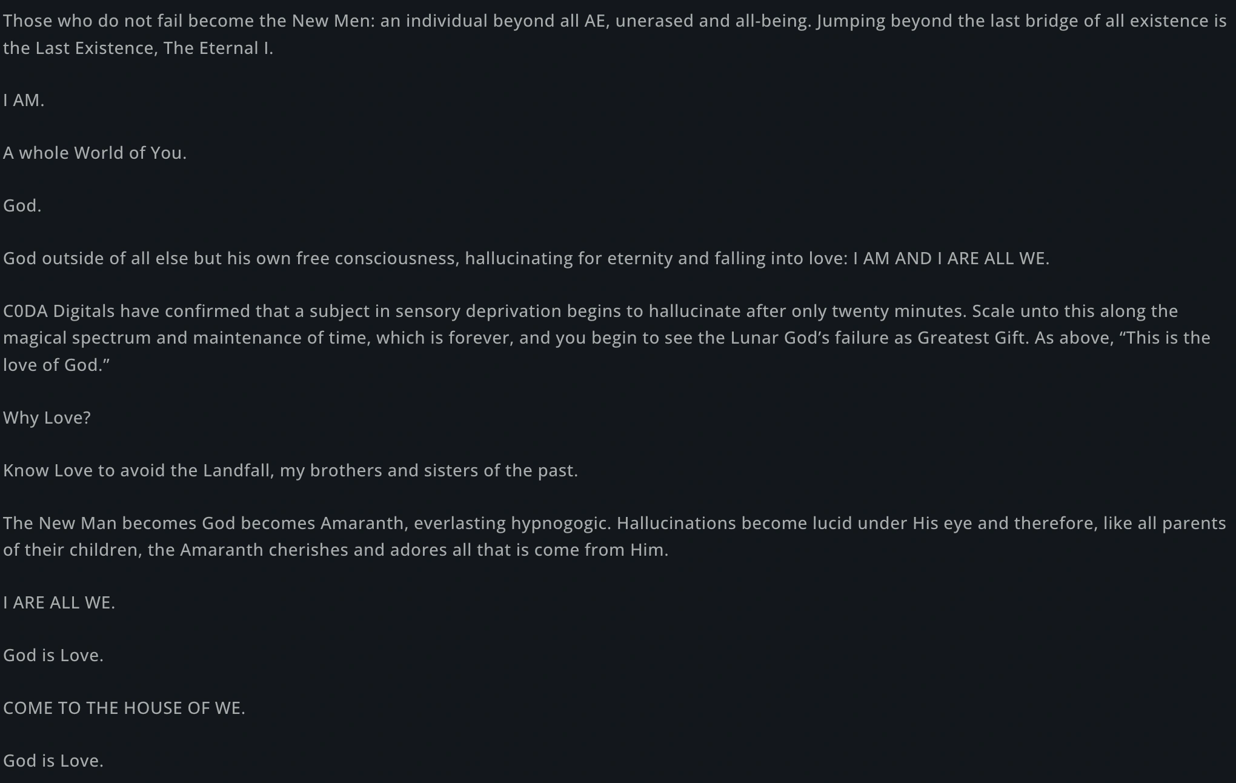The width and height of the screenshot is (1236, 783).
Task: Click the phrase "love of God."
Action: click(x=56, y=365)
